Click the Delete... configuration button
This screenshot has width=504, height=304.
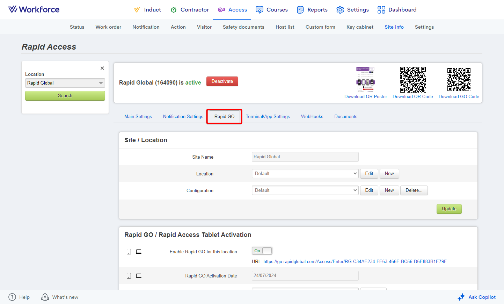click(414, 190)
